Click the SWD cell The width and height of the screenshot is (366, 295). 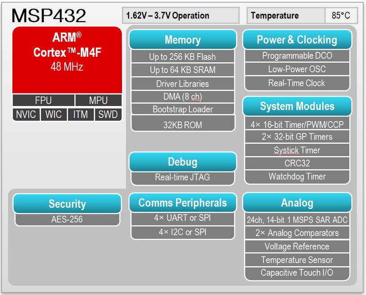[108, 114]
